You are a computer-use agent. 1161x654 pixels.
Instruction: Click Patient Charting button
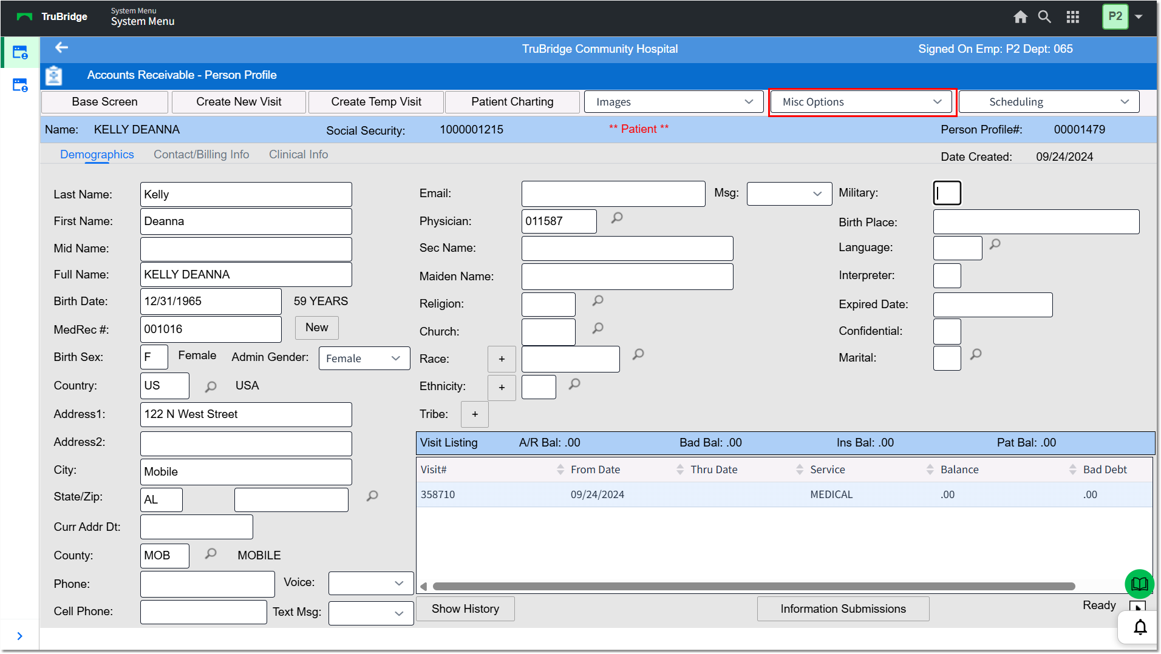coord(512,102)
